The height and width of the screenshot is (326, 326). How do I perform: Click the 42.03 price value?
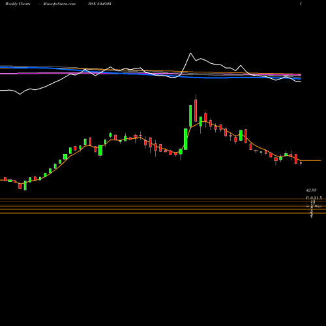(x=311, y=190)
